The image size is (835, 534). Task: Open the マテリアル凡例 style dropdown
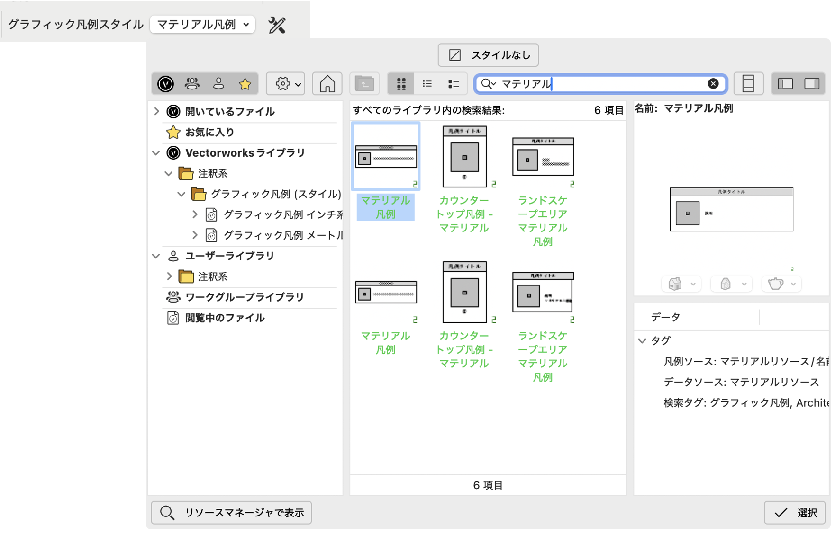202,25
